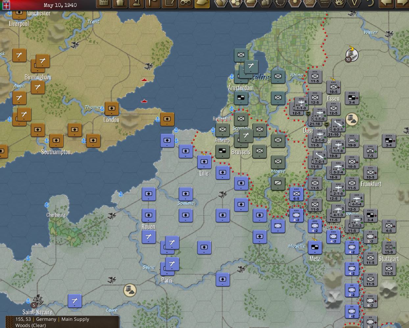Toggle the hex grid cluster overlay

coord(236,3)
